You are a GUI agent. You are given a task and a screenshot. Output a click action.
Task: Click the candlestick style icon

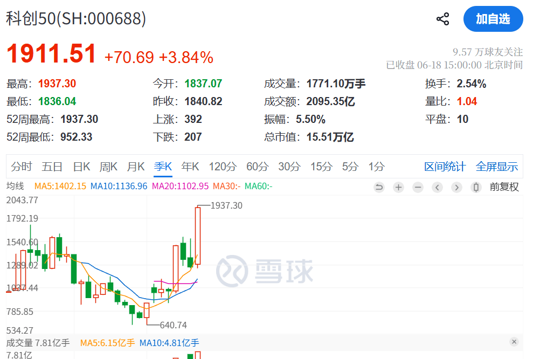pos(476,188)
